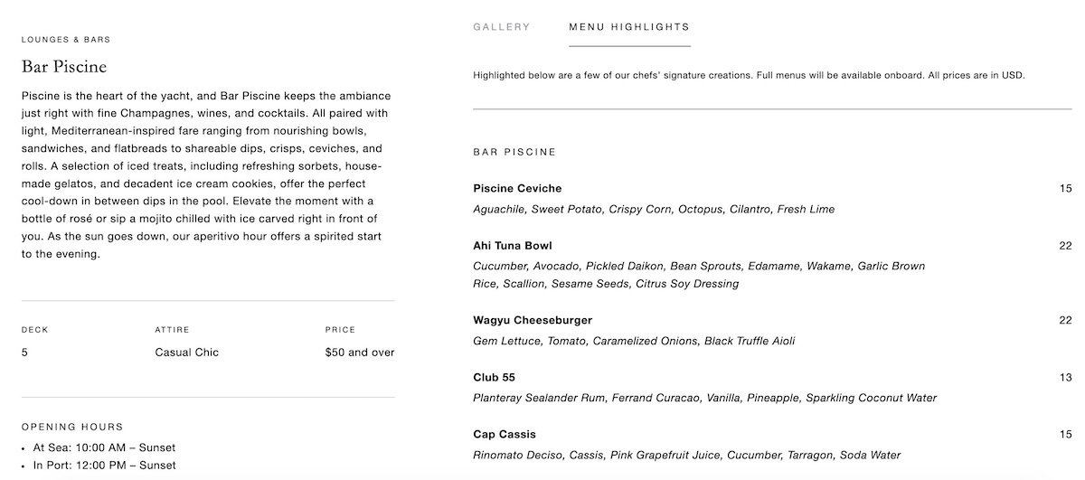Image resolution: width=1085 pixels, height=480 pixels.
Task: Click the In Port opening hours entry
Action: [x=104, y=466]
